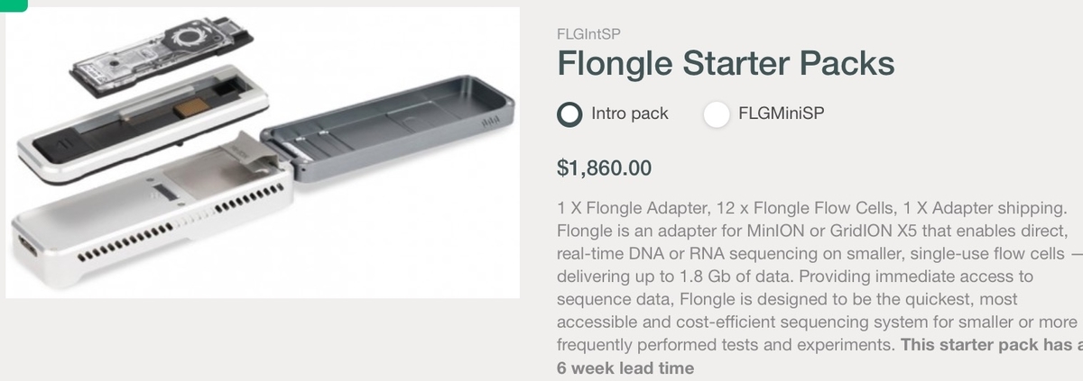Viewport: 1083px width, 381px height.
Task: Click the $1,860.00 price
Action: (x=604, y=168)
